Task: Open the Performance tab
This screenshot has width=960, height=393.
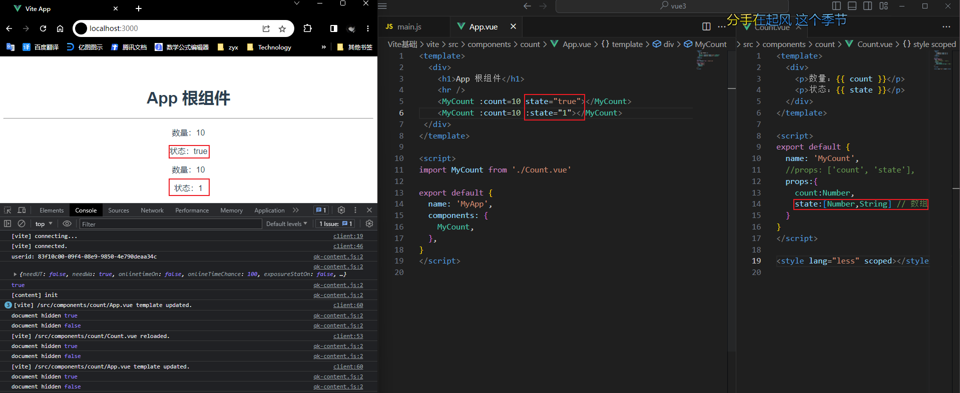Action: 192,210
